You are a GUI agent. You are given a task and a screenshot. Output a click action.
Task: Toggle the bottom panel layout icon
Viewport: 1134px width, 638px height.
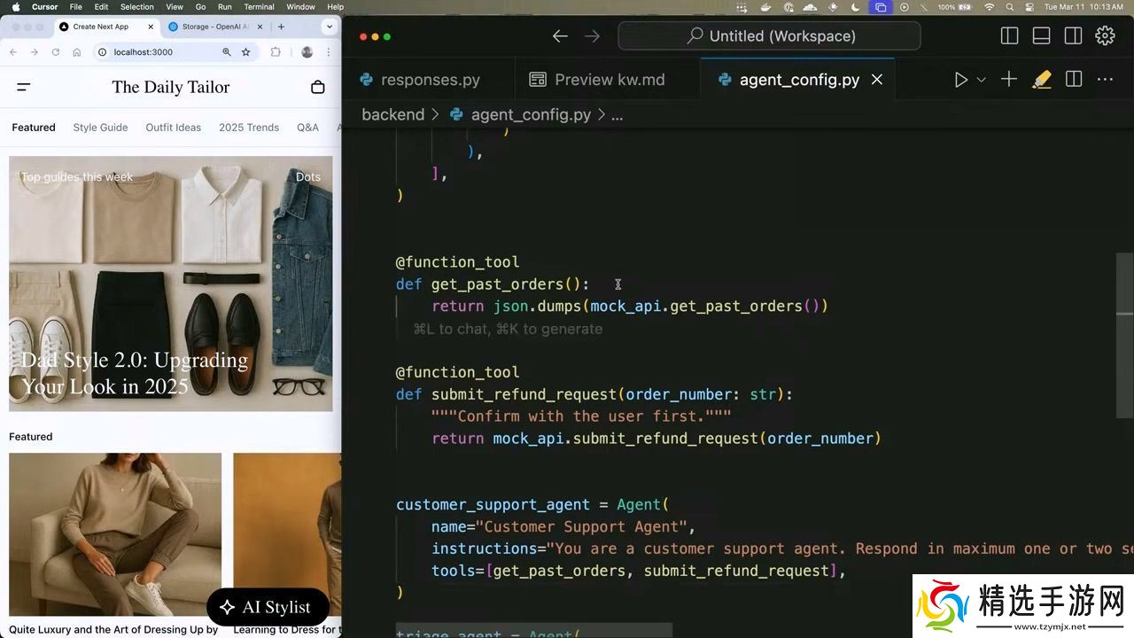pos(1041,36)
